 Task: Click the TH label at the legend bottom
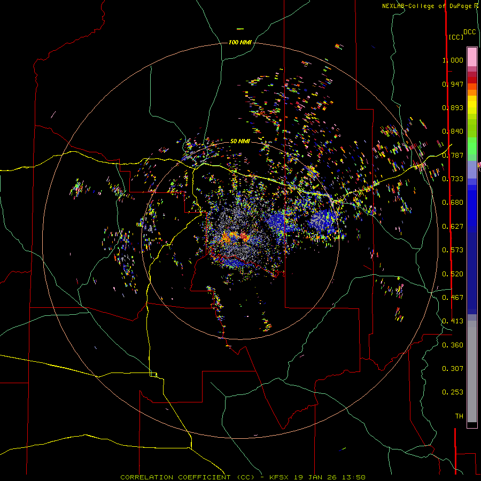[x=459, y=416]
